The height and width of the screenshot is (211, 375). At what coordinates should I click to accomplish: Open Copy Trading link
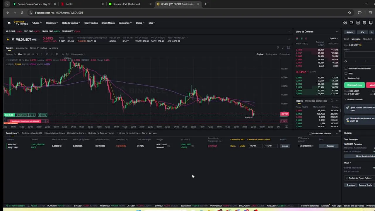tap(91, 23)
